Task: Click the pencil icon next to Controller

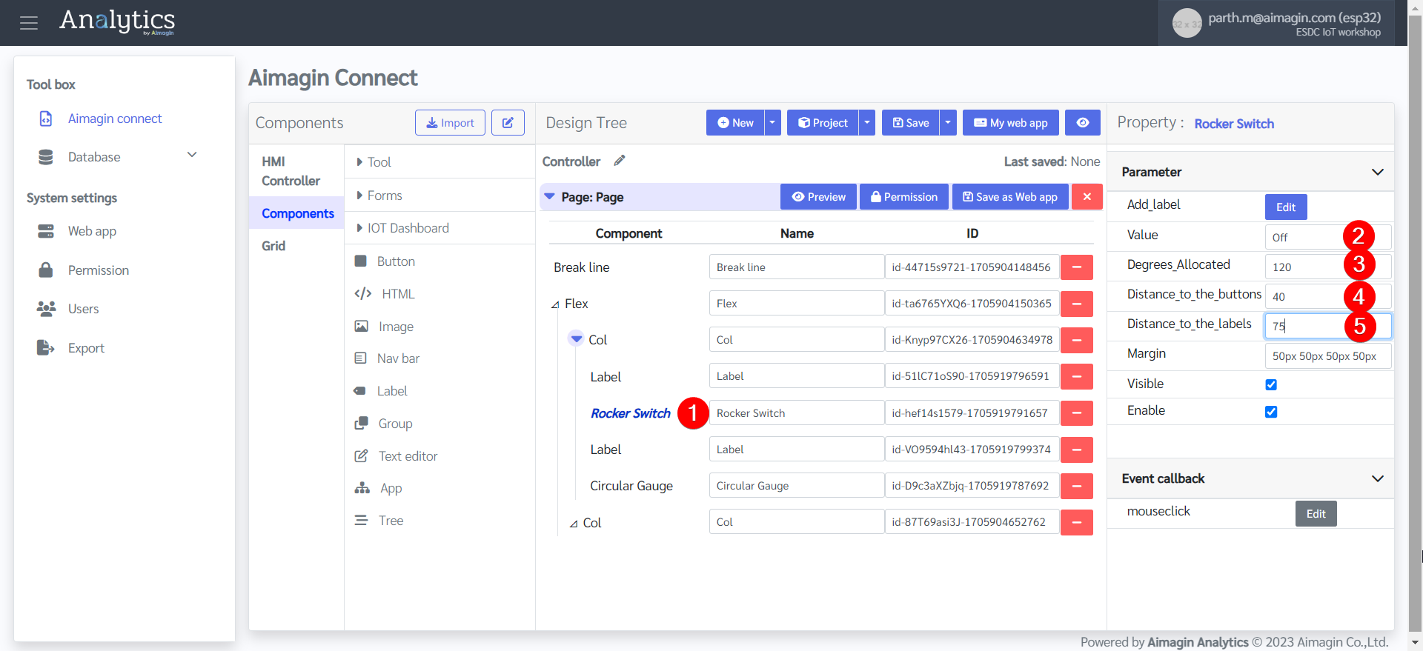Action: (620, 161)
